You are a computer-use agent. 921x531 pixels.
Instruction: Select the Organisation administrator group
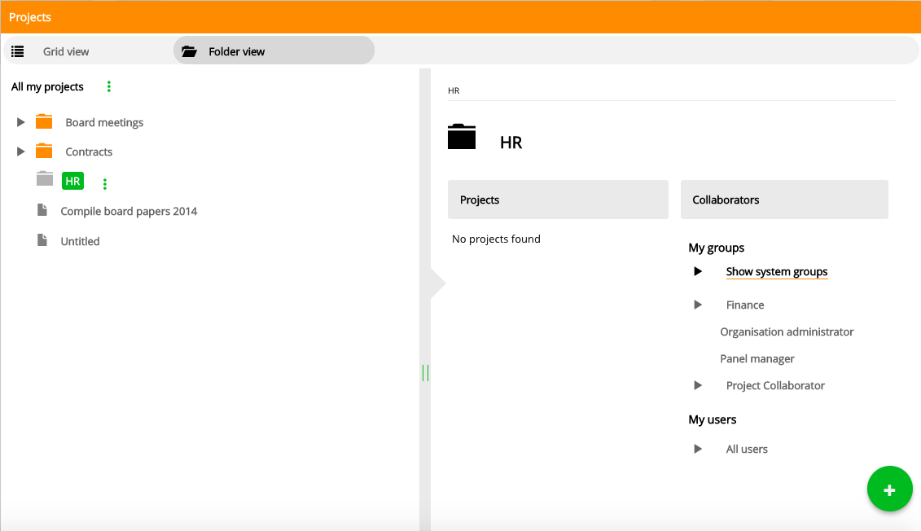pos(787,331)
